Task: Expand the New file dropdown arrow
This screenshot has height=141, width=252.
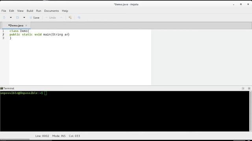Action: click(11, 17)
